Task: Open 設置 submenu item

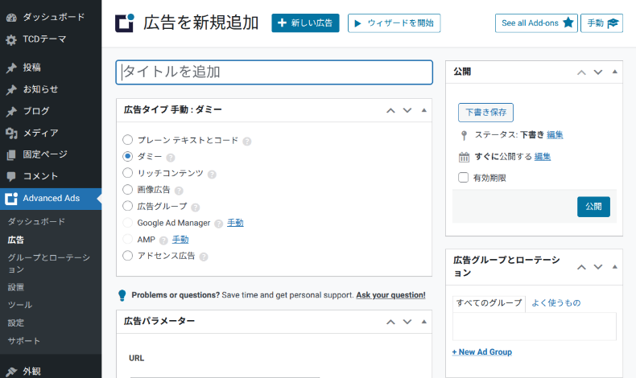Action: click(16, 287)
